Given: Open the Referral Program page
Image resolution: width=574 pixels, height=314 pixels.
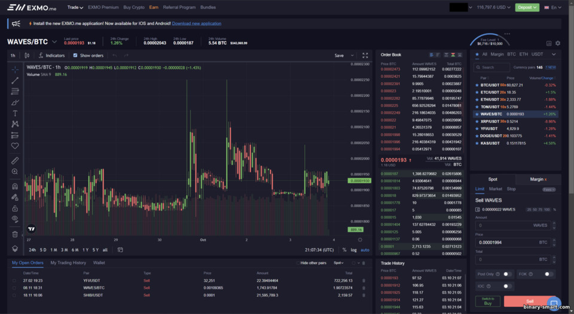Looking at the screenshot, I should coord(179,7).
